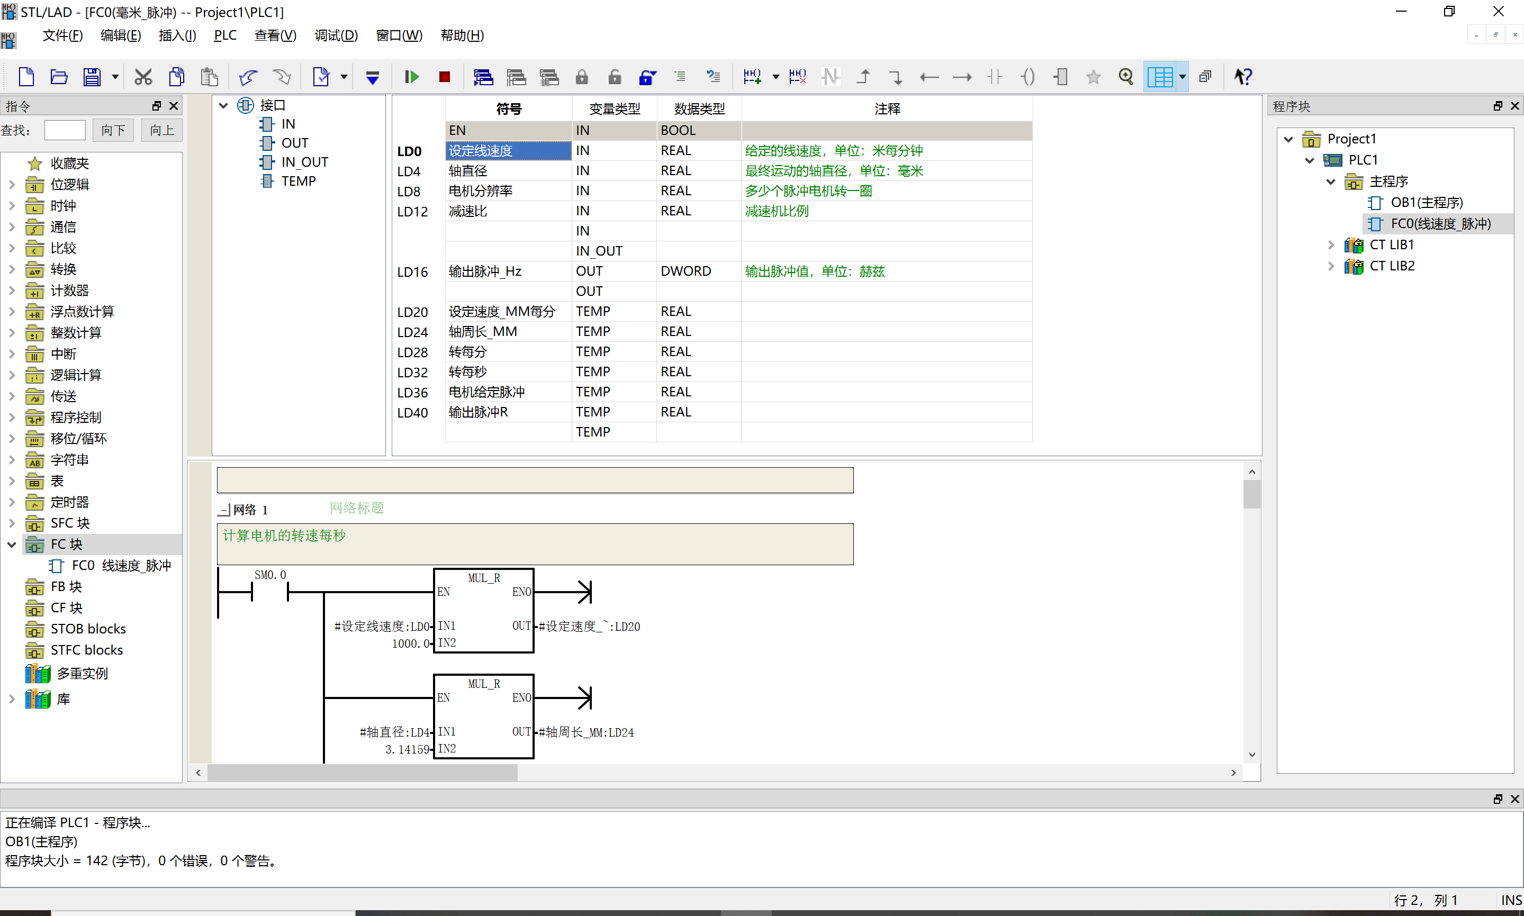
Task: Open a project using the folder icon
Action: click(59, 77)
